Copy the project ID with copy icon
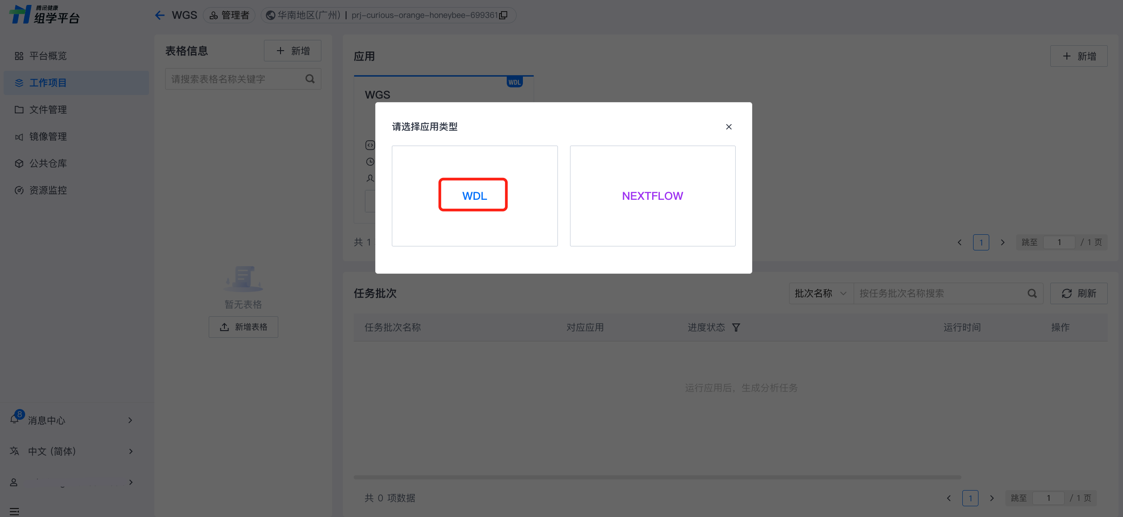The height and width of the screenshot is (517, 1123). click(x=504, y=15)
